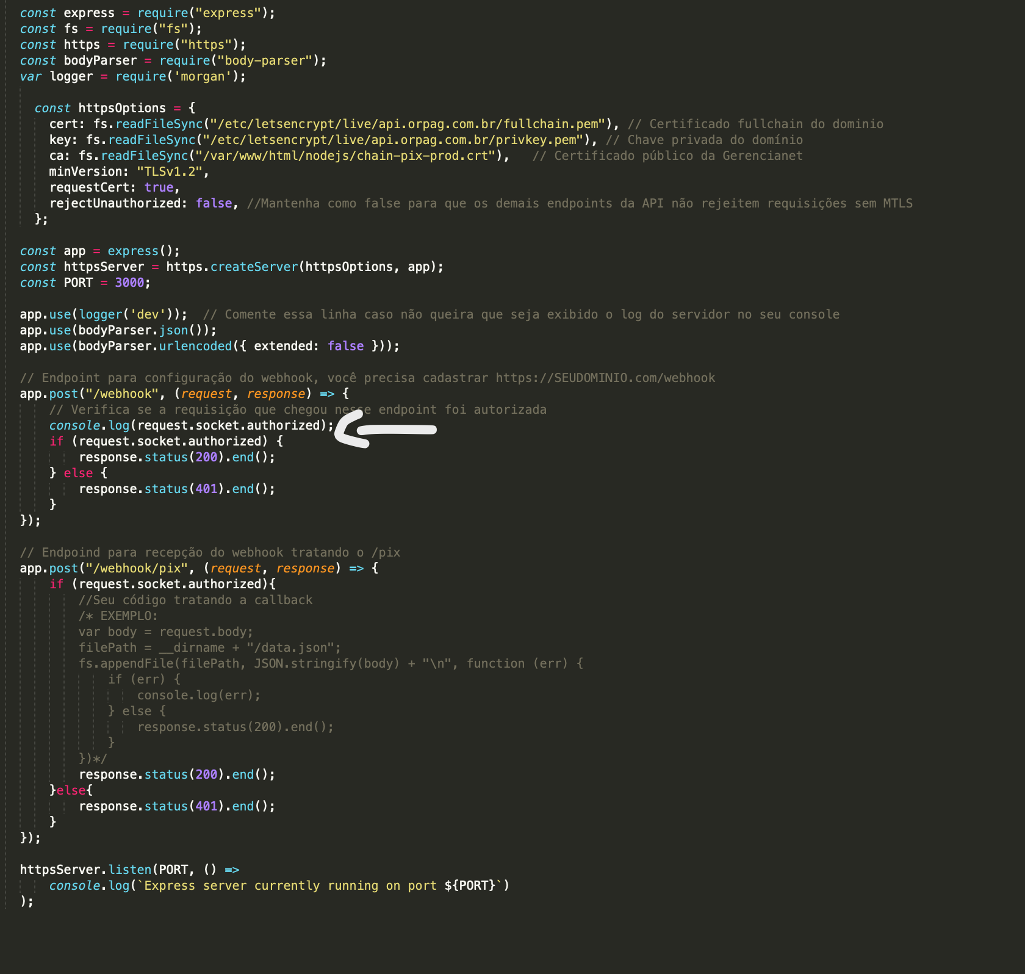This screenshot has height=974, width=1025.
Task: Click the comment 'Chave privada do domínio'
Action: [x=704, y=140]
